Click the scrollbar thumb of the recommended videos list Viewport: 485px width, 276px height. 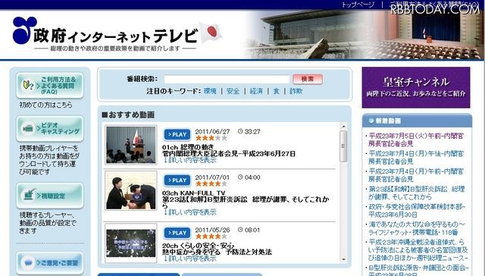[343, 146]
